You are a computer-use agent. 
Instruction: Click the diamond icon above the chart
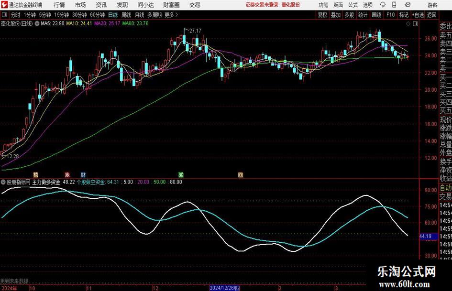(408, 24)
